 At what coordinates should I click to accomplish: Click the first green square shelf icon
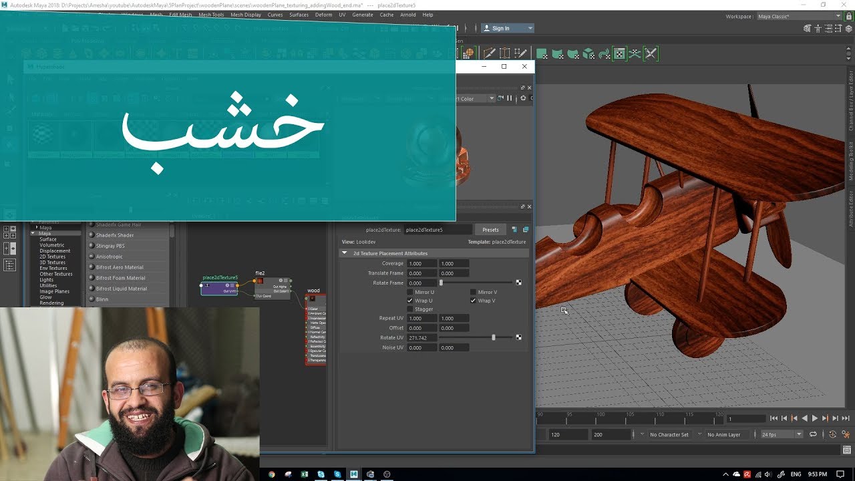click(542, 53)
